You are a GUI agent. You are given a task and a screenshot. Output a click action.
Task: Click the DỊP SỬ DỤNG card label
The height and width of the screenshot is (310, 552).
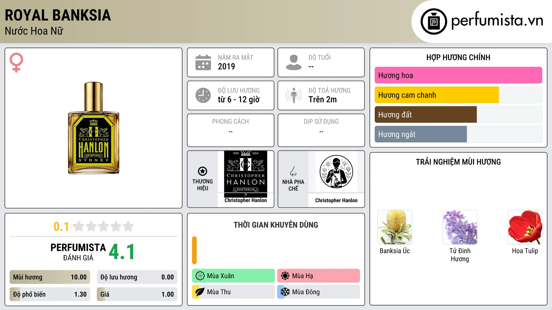tap(321, 122)
